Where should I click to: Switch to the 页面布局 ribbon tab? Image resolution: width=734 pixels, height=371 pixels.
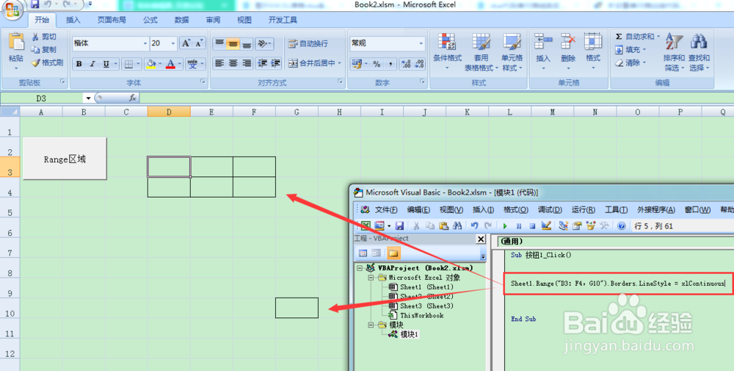112,20
